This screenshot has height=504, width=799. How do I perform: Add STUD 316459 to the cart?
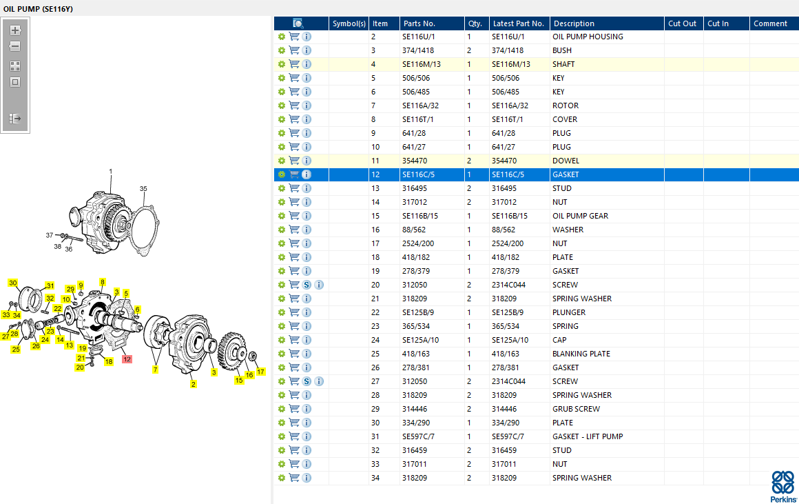(x=294, y=450)
